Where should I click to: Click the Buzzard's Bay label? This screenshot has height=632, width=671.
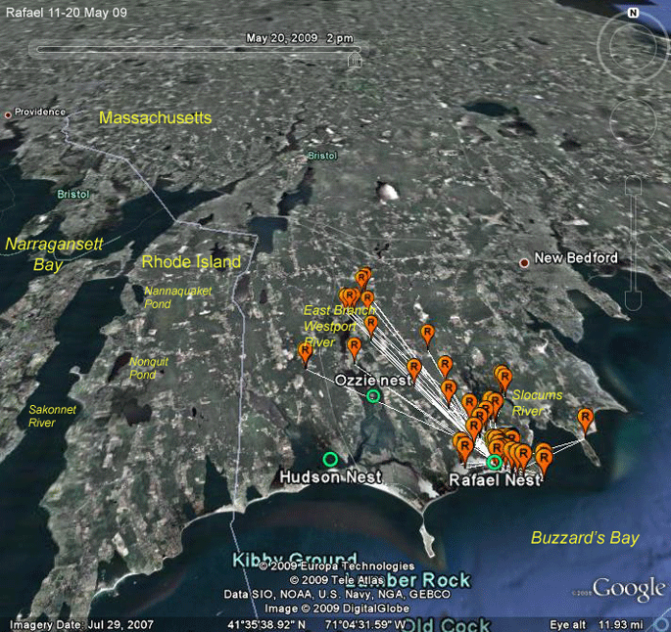tap(585, 537)
